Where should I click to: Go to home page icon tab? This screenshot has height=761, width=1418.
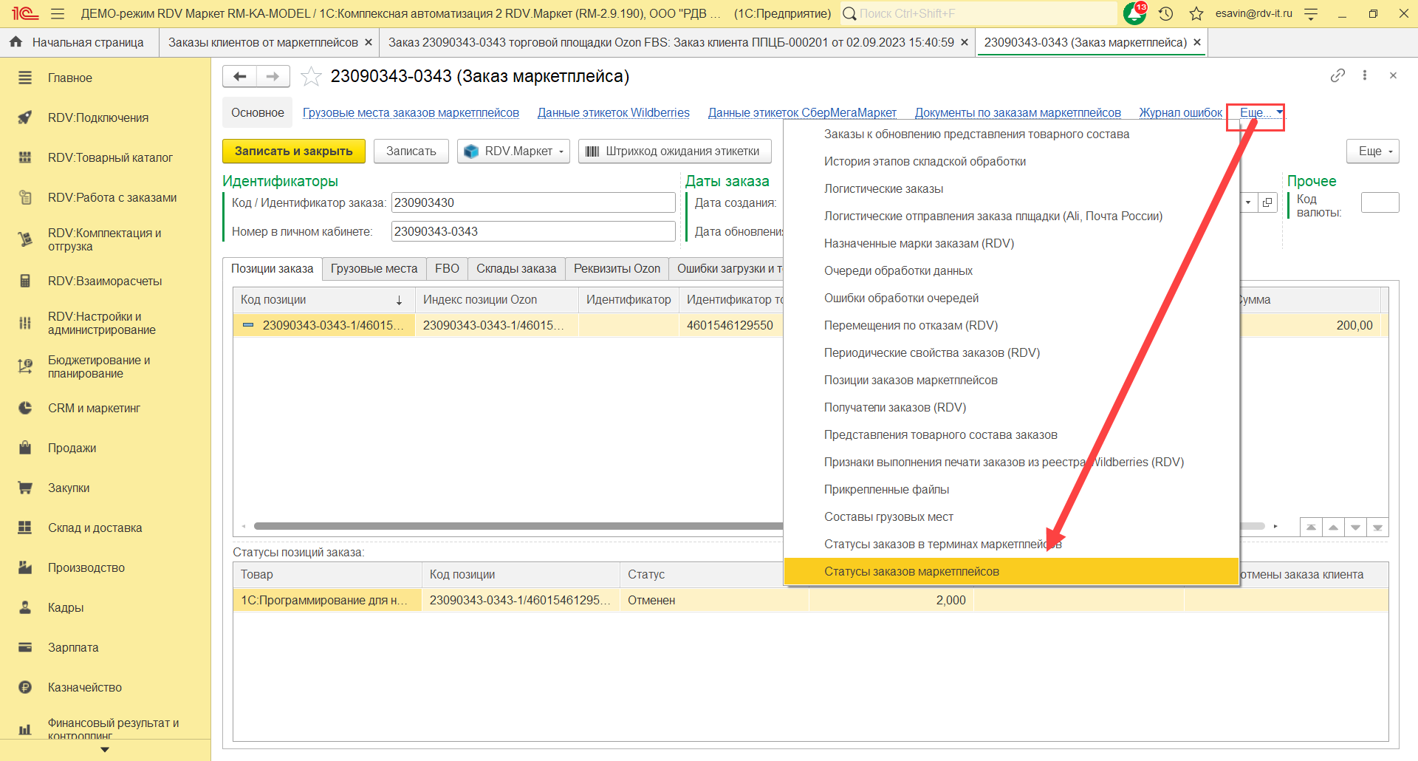(x=16, y=42)
